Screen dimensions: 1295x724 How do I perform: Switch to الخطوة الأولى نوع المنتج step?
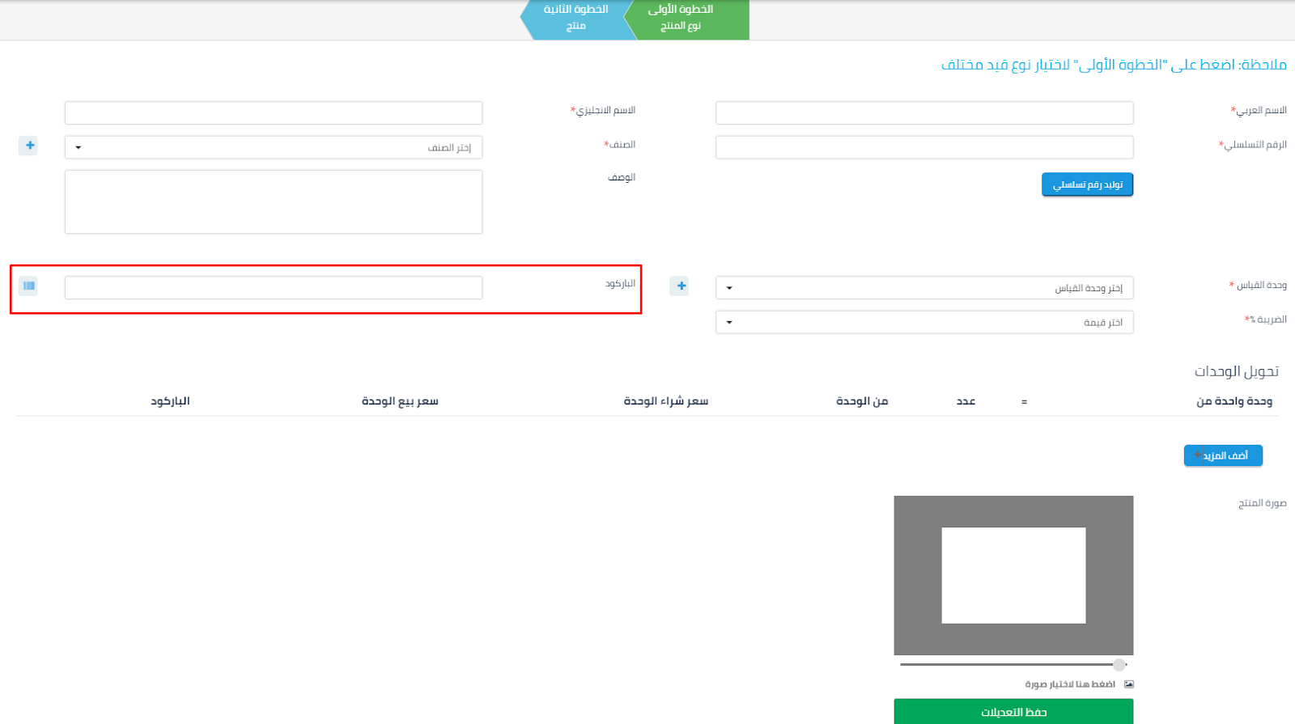(686, 18)
